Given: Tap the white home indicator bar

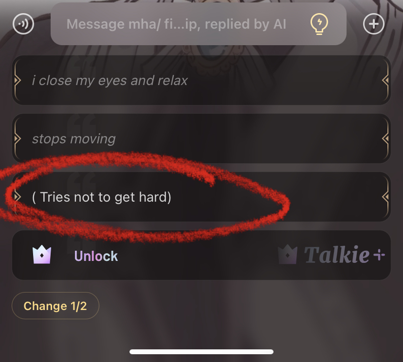Looking at the screenshot, I should pos(201,352).
